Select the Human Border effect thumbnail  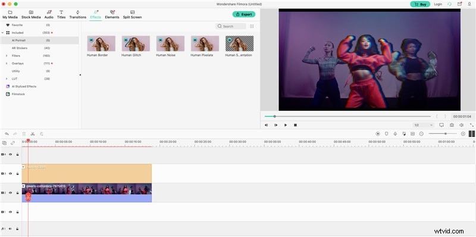tap(101, 43)
